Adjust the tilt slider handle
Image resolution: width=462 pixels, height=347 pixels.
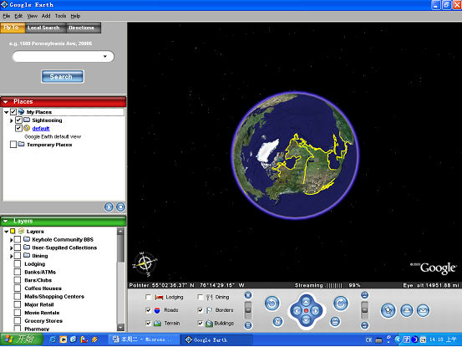pos(364,310)
